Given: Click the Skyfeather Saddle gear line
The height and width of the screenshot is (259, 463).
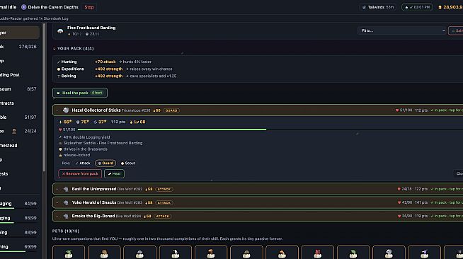Looking at the screenshot, I should tap(101, 143).
